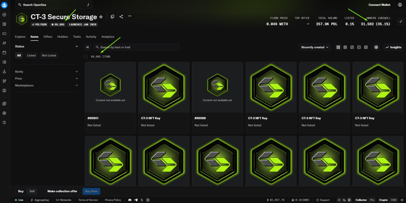This screenshot has width=406, height=203.
Task: Open the Analytics tab
Action: pos(108,37)
